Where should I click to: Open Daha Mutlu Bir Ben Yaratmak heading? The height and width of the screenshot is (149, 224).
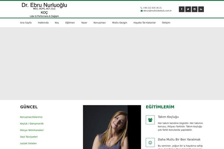point(179,139)
